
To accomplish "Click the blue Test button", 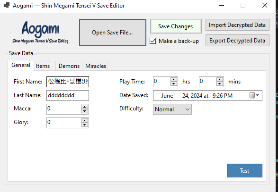I will pos(244,170).
